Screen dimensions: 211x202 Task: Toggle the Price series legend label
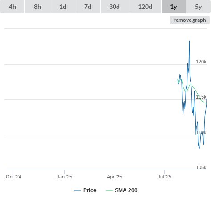90,190
